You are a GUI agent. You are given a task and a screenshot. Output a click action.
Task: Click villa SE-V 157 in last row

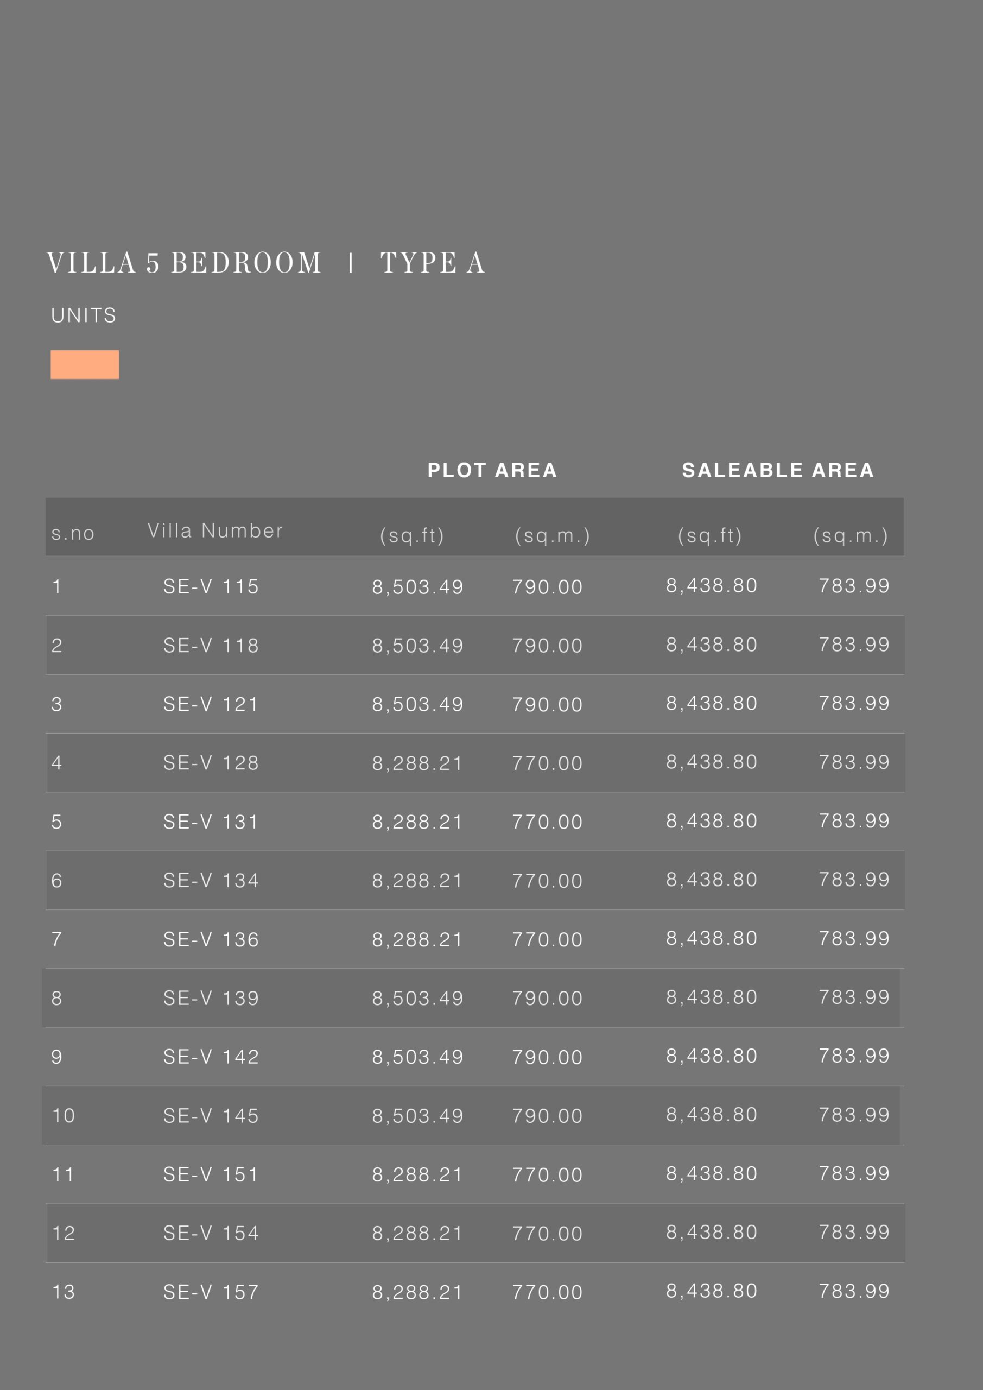pyautogui.click(x=211, y=1292)
